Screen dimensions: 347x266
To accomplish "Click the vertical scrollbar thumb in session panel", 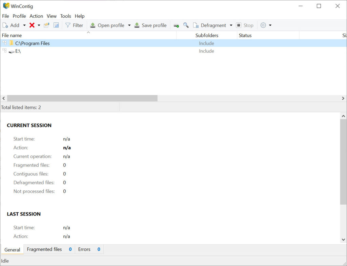I will click(x=343, y=162).
